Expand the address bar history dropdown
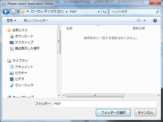This screenshot has height=122, width=163. coord(99,12)
